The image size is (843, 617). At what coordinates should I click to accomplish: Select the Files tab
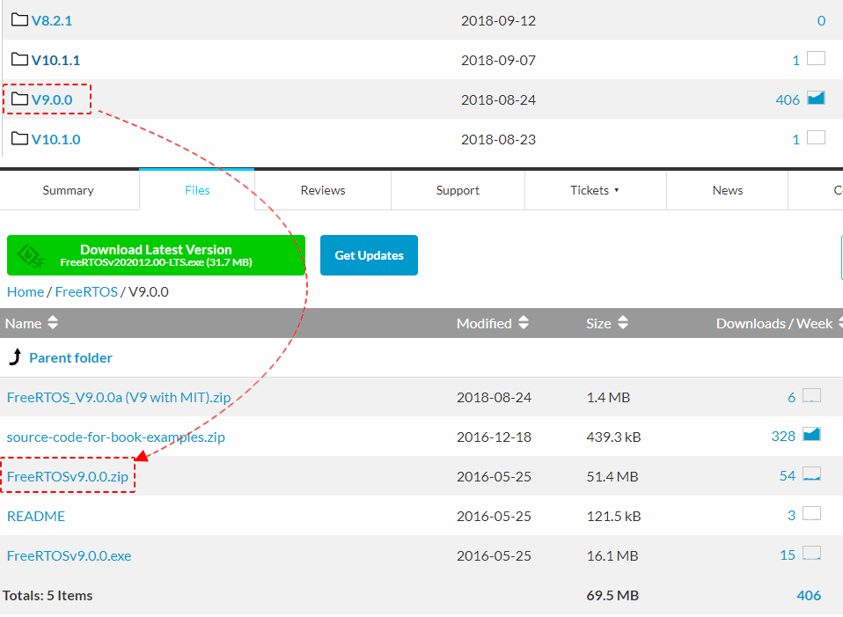[197, 190]
